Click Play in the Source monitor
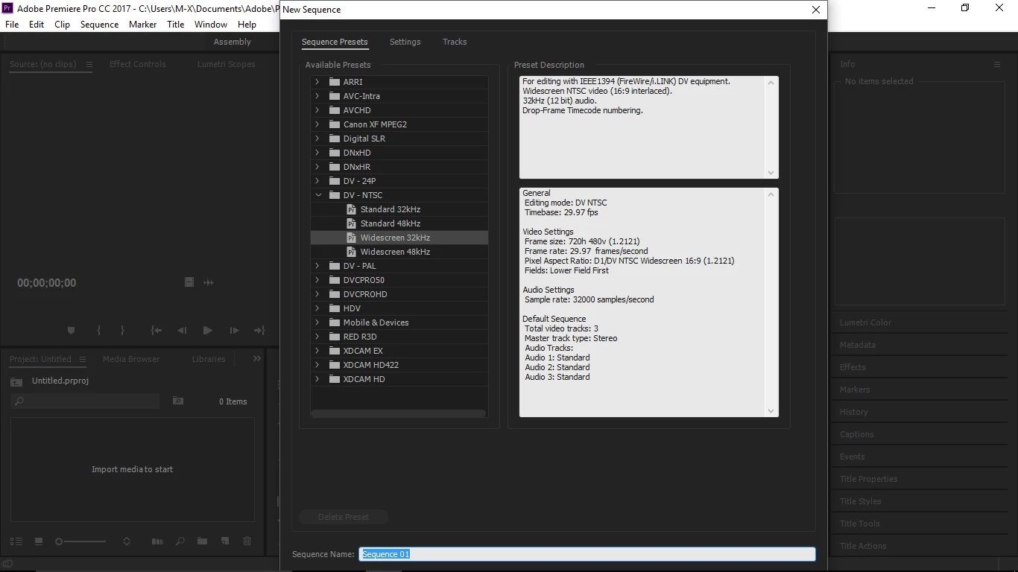 [208, 331]
